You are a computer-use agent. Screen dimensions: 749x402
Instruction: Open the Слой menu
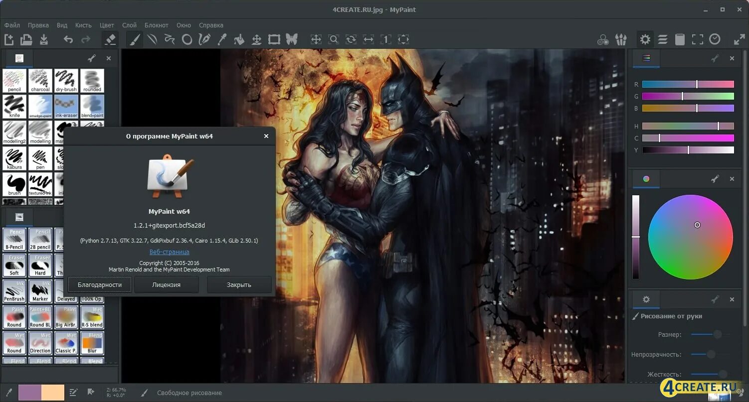coord(129,25)
